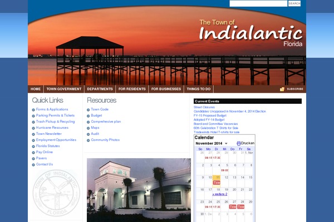The height and width of the screenshot is (222, 334).
Task: Open Budget resource link
Action: point(96,115)
